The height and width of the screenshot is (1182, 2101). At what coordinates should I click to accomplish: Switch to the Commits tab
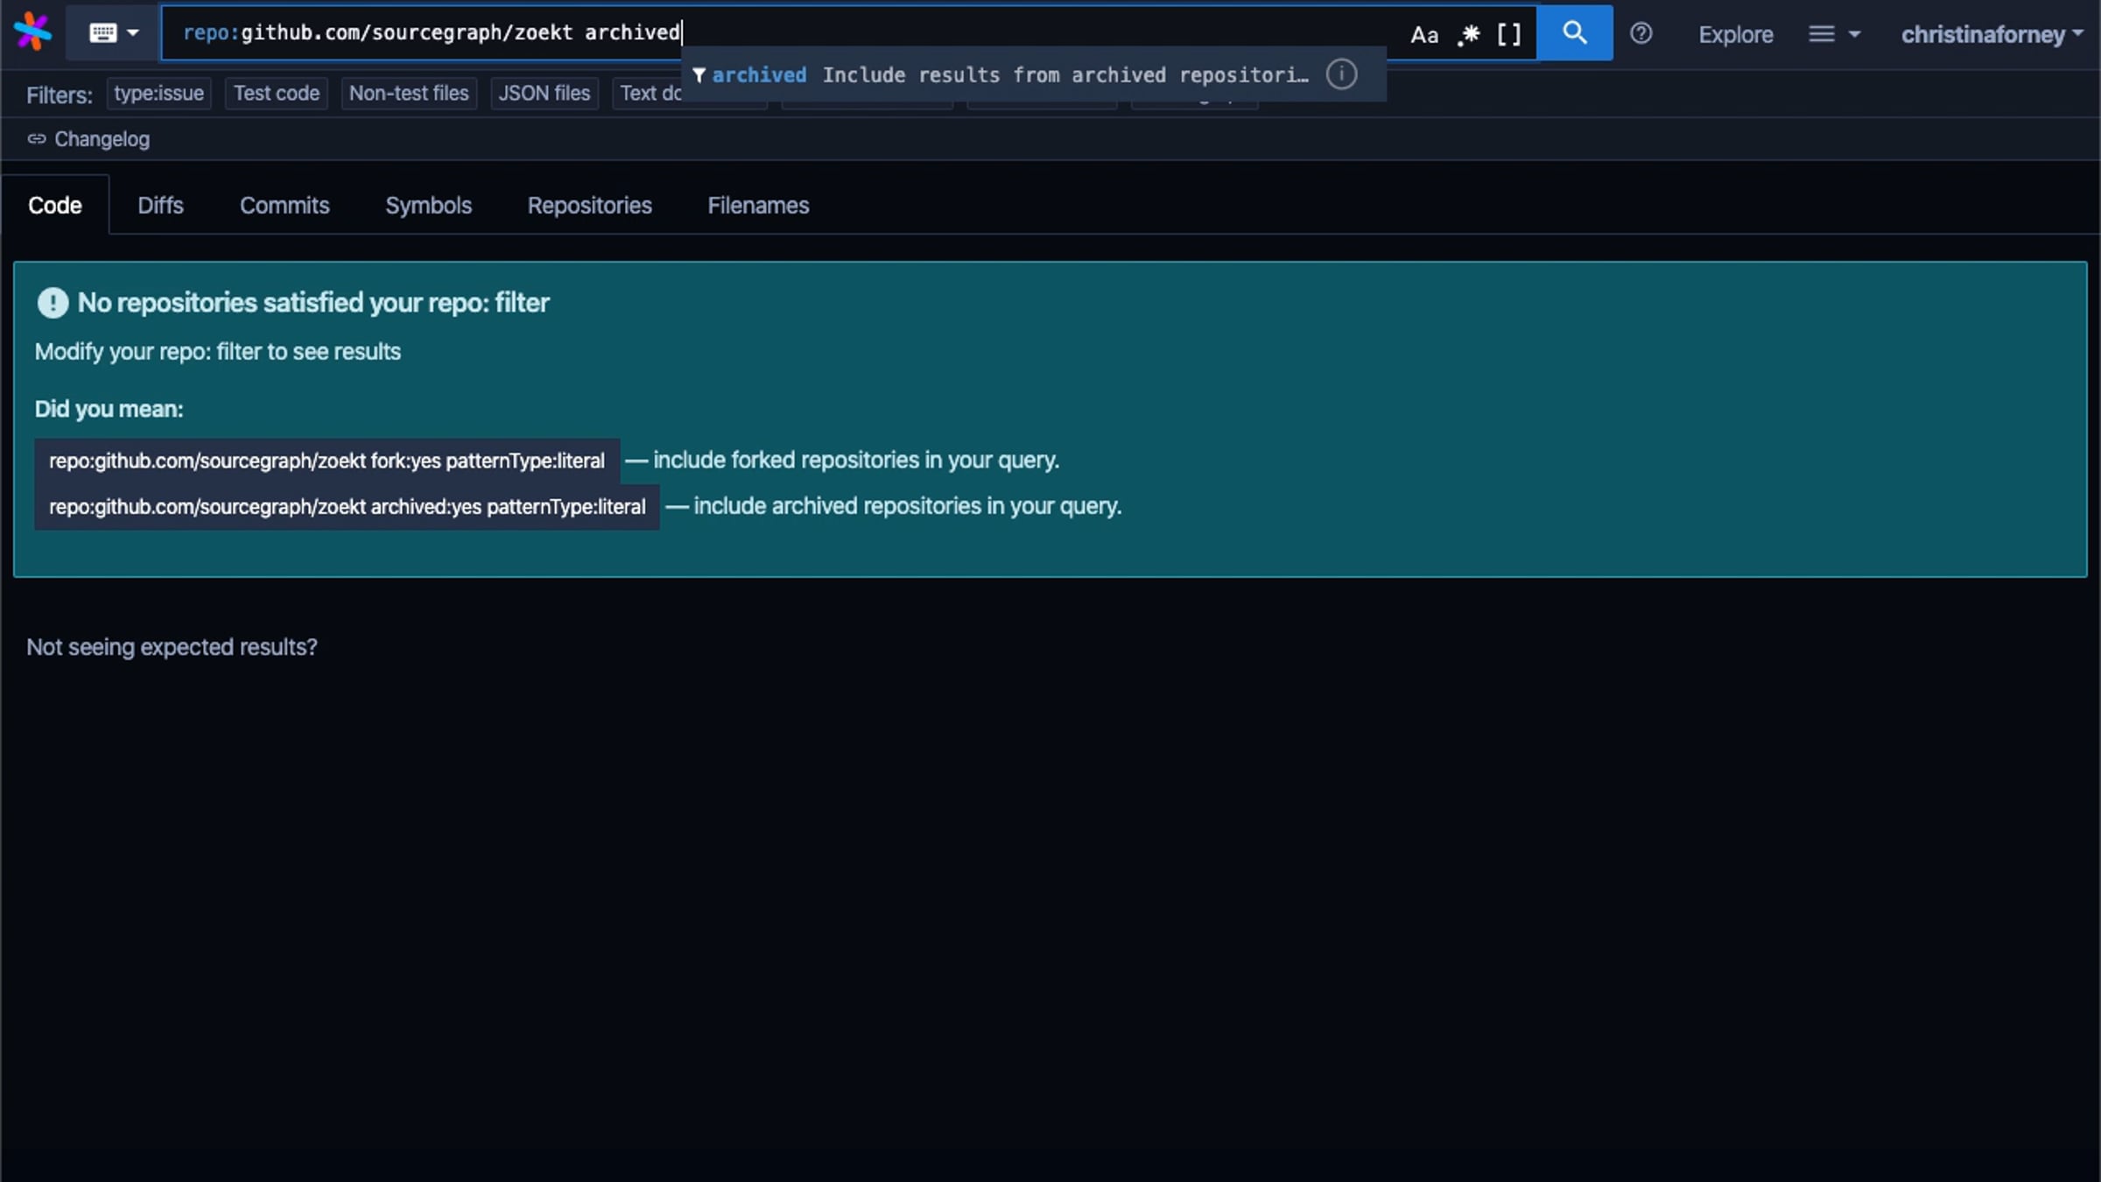click(285, 206)
